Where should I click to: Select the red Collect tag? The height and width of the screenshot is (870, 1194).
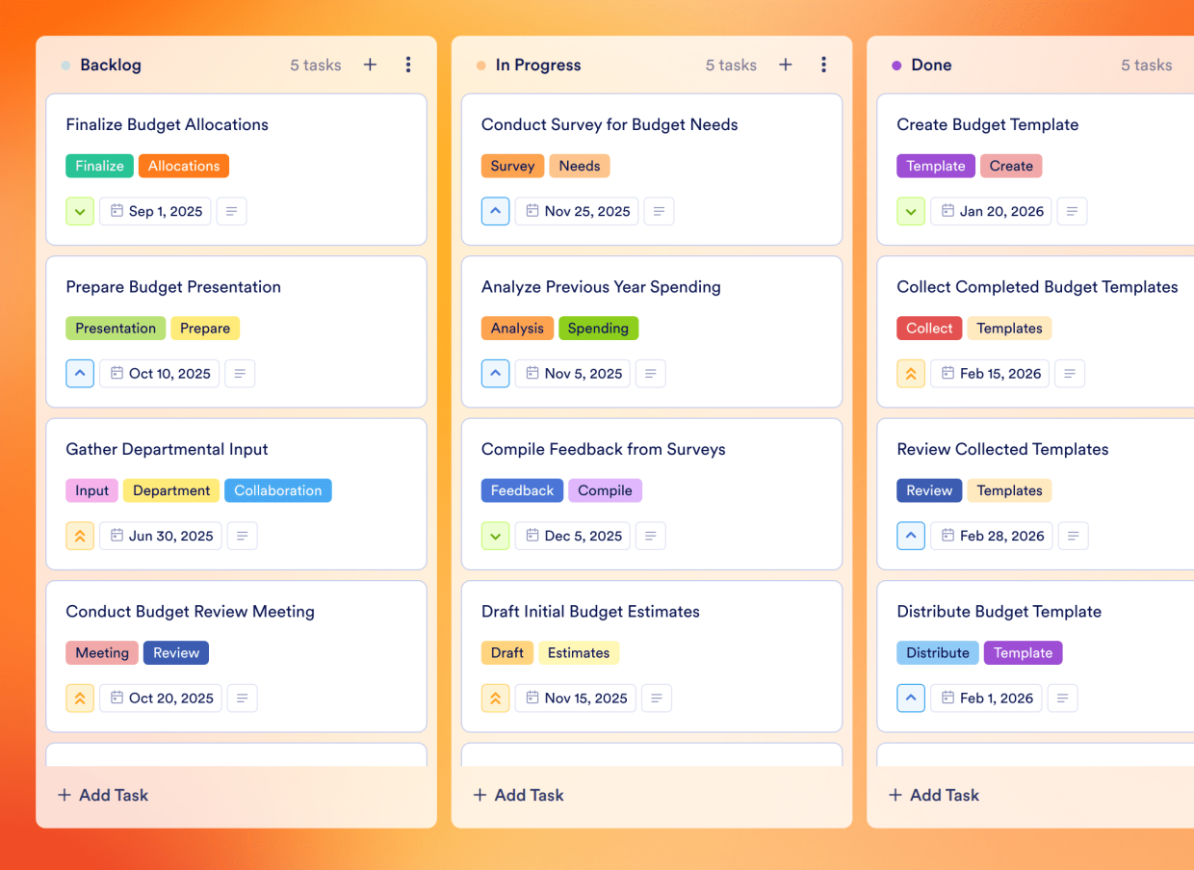tap(928, 328)
